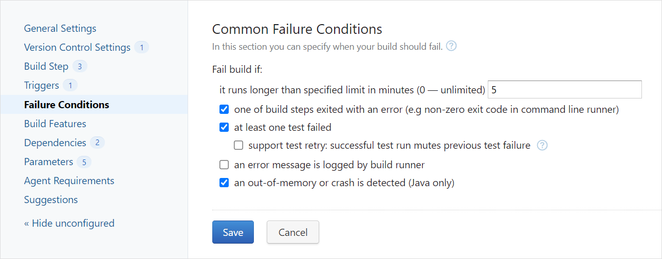Image resolution: width=662 pixels, height=259 pixels.
Task: Open General Settings section
Action: (x=60, y=29)
